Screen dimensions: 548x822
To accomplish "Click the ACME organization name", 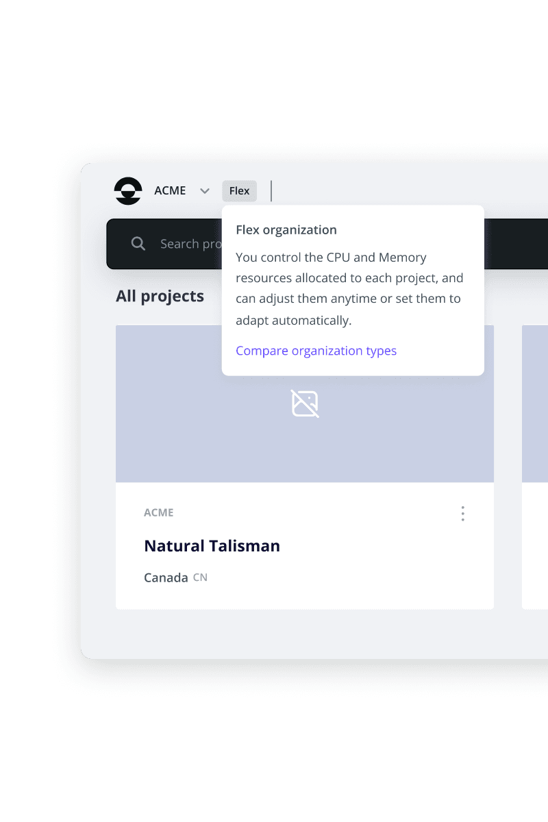I will [x=170, y=191].
